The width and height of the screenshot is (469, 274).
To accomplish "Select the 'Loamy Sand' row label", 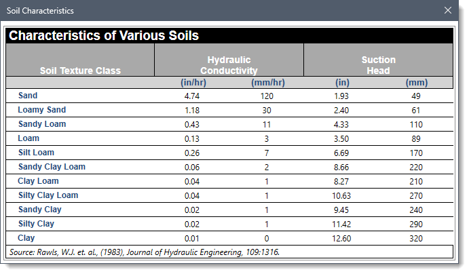I will [x=41, y=110].
